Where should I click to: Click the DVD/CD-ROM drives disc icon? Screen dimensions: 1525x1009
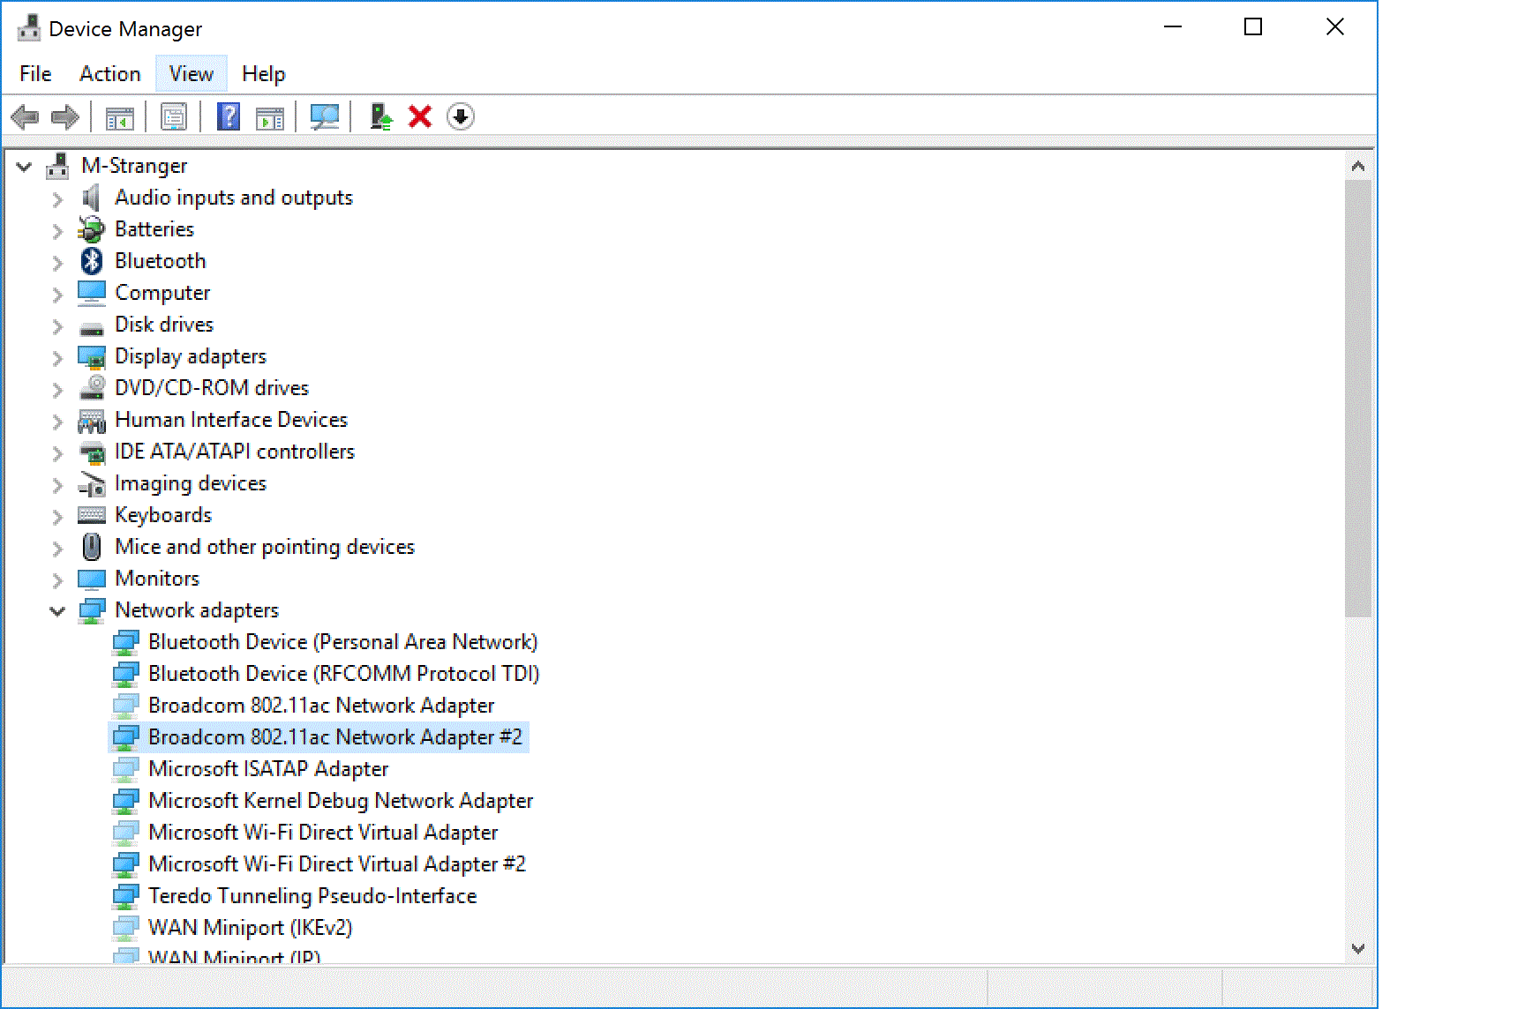[x=92, y=388]
